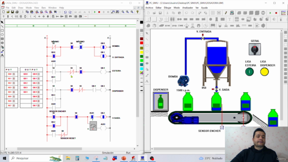Run PC_SIMU simulation with green play icon
288x162 pixels.
point(270,13)
